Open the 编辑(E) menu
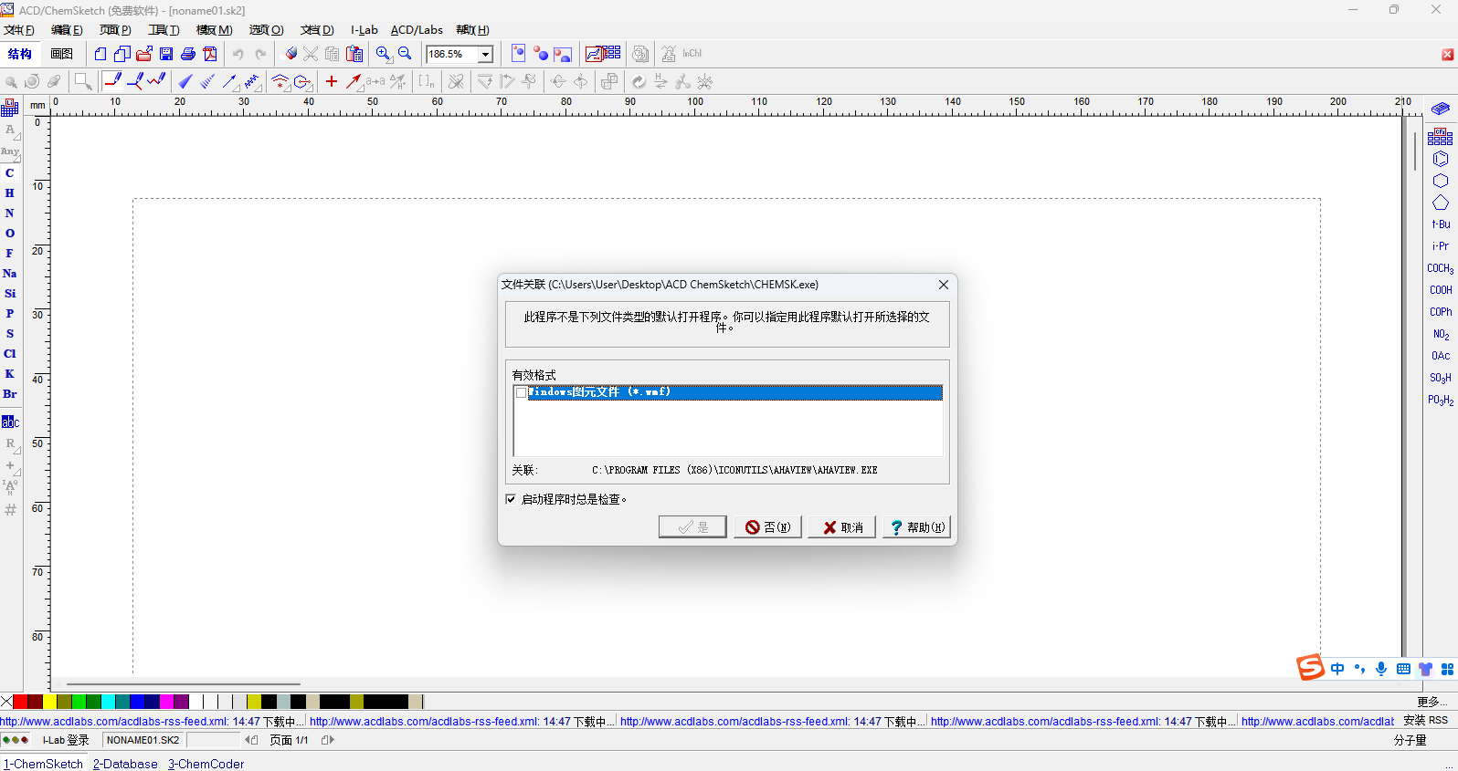This screenshot has width=1458, height=771. click(x=67, y=30)
